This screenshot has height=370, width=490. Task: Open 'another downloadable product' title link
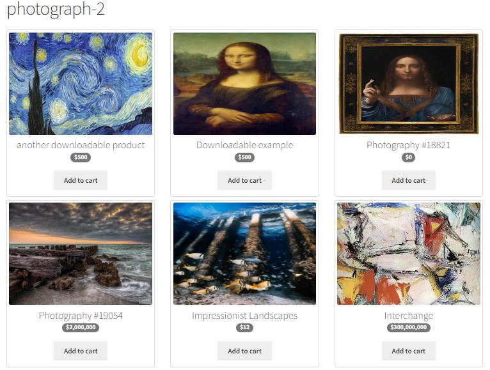pos(81,145)
